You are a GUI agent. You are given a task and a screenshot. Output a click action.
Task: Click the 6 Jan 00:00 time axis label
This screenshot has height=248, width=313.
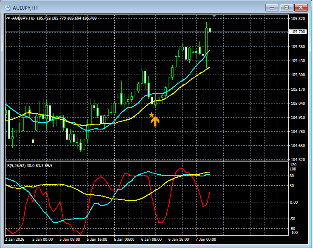(x=124, y=239)
